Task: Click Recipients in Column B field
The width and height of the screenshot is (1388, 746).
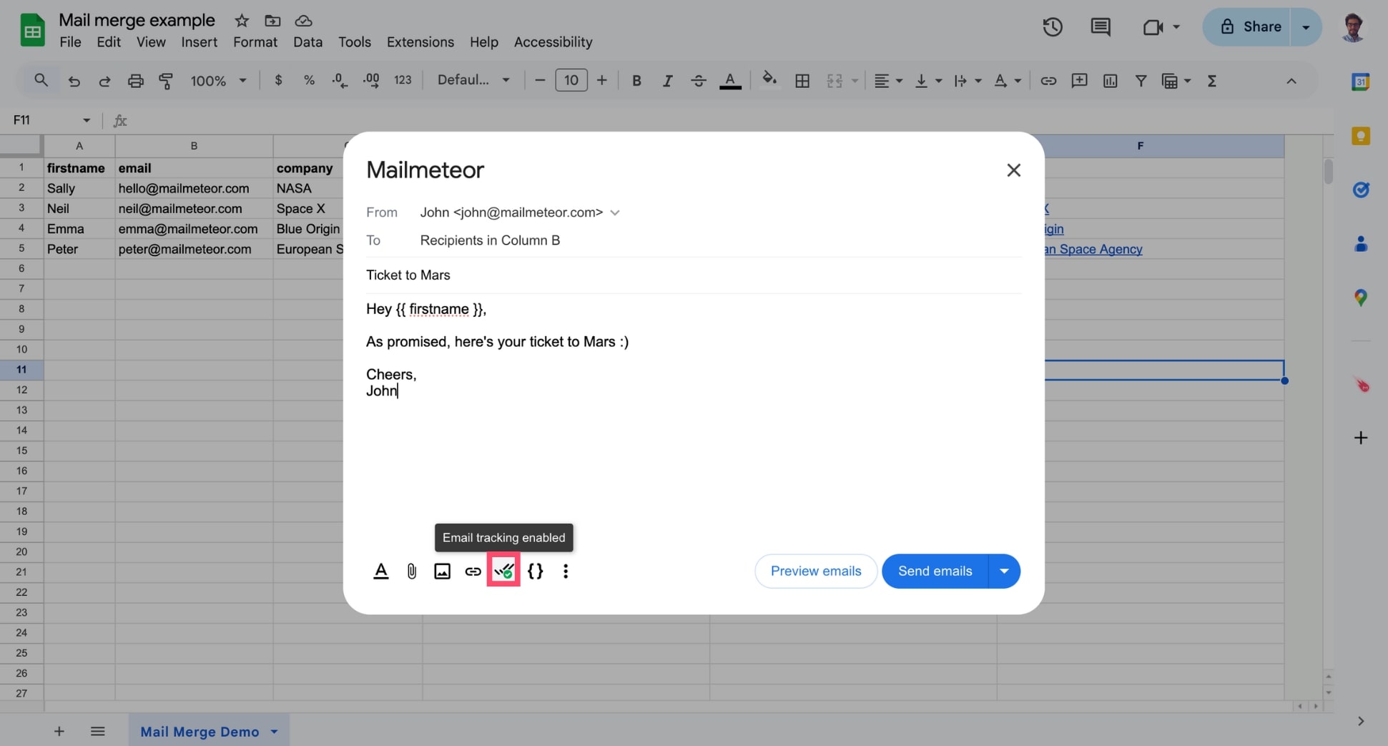Action: click(490, 240)
